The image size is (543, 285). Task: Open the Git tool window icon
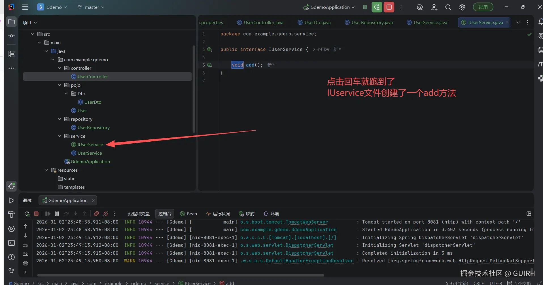click(x=11, y=271)
